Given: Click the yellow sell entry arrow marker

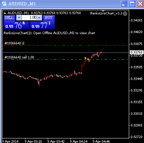Looking at the screenshot, I should click(x=85, y=58).
